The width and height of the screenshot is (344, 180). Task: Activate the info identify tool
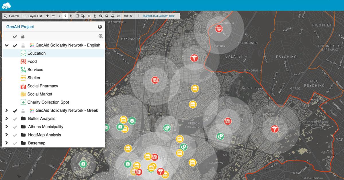65,16
